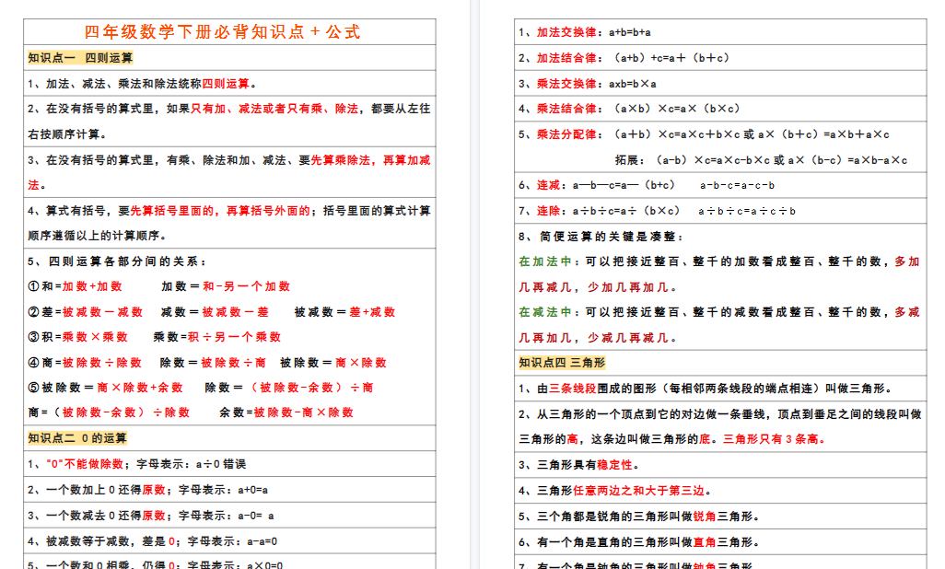Image resolution: width=945 pixels, height=569 pixels.
Task: Click the red label '乘法分配律'
Action: coord(566,134)
